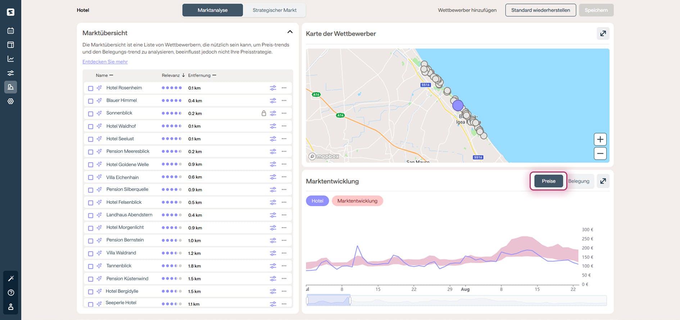Expand the competitor map to fullscreen
The width and height of the screenshot is (680, 320).
click(x=603, y=33)
